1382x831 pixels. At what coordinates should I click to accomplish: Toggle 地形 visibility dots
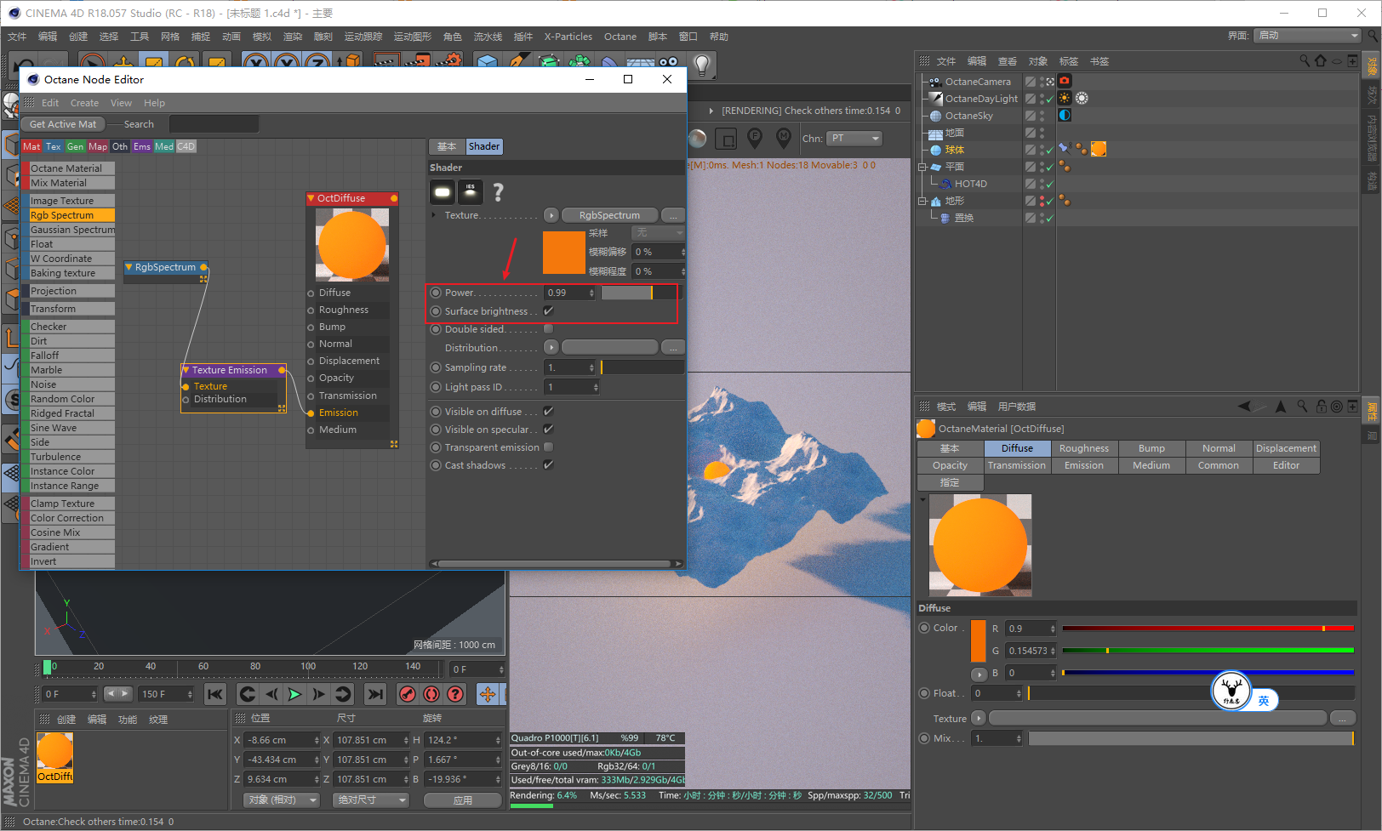1042,201
